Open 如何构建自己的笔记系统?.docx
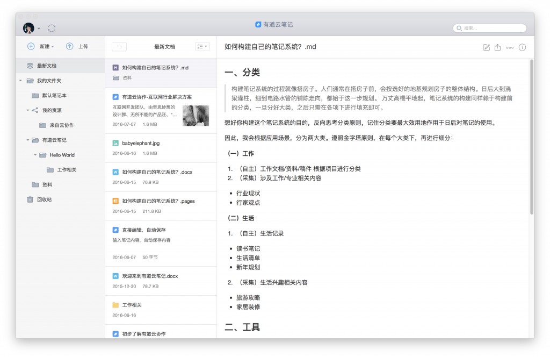This screenshot has width=550, height=357. coord(161,177)
